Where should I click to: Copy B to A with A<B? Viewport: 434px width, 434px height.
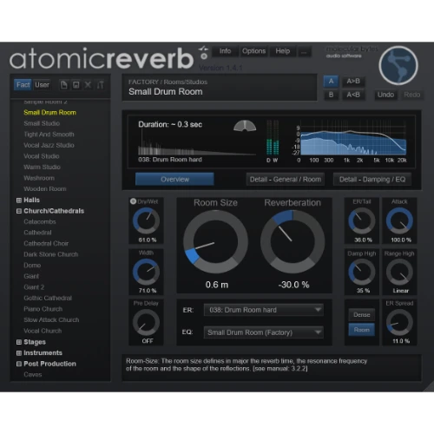[353, 95]
